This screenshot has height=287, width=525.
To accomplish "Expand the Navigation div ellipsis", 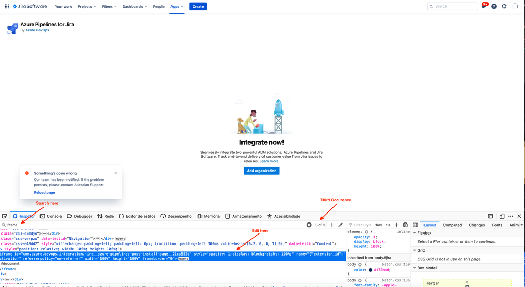I will 98,239.
